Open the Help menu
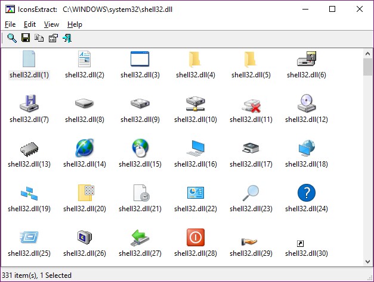374x282 pixels. [x=75, y=24]
